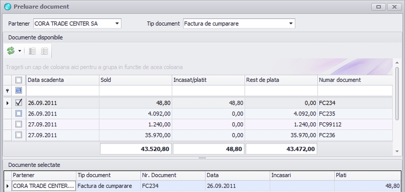
Task: Tick the select-all header checkbox
Action: (19, 80)
